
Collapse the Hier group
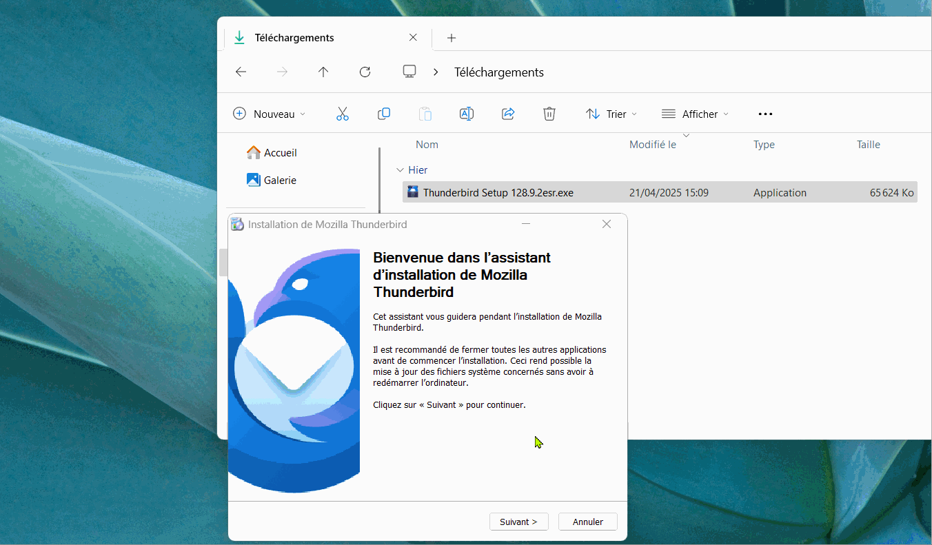[x=400, y=170]
